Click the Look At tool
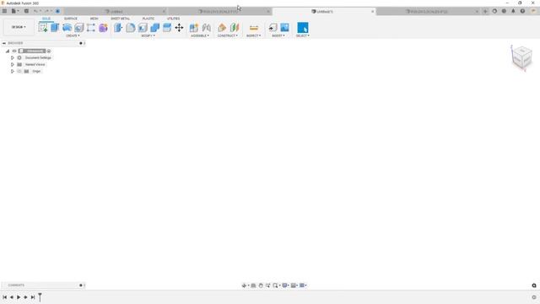The image size is (540, 304). pos(253,285)
